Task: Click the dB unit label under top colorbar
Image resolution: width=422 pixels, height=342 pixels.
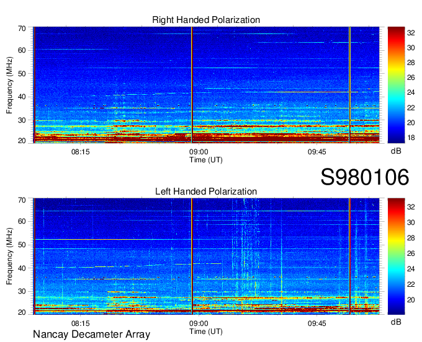Action: 396,151
